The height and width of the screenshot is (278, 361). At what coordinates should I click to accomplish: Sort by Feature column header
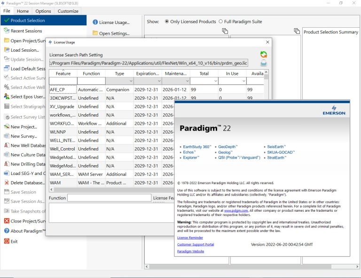coord(63,73)
